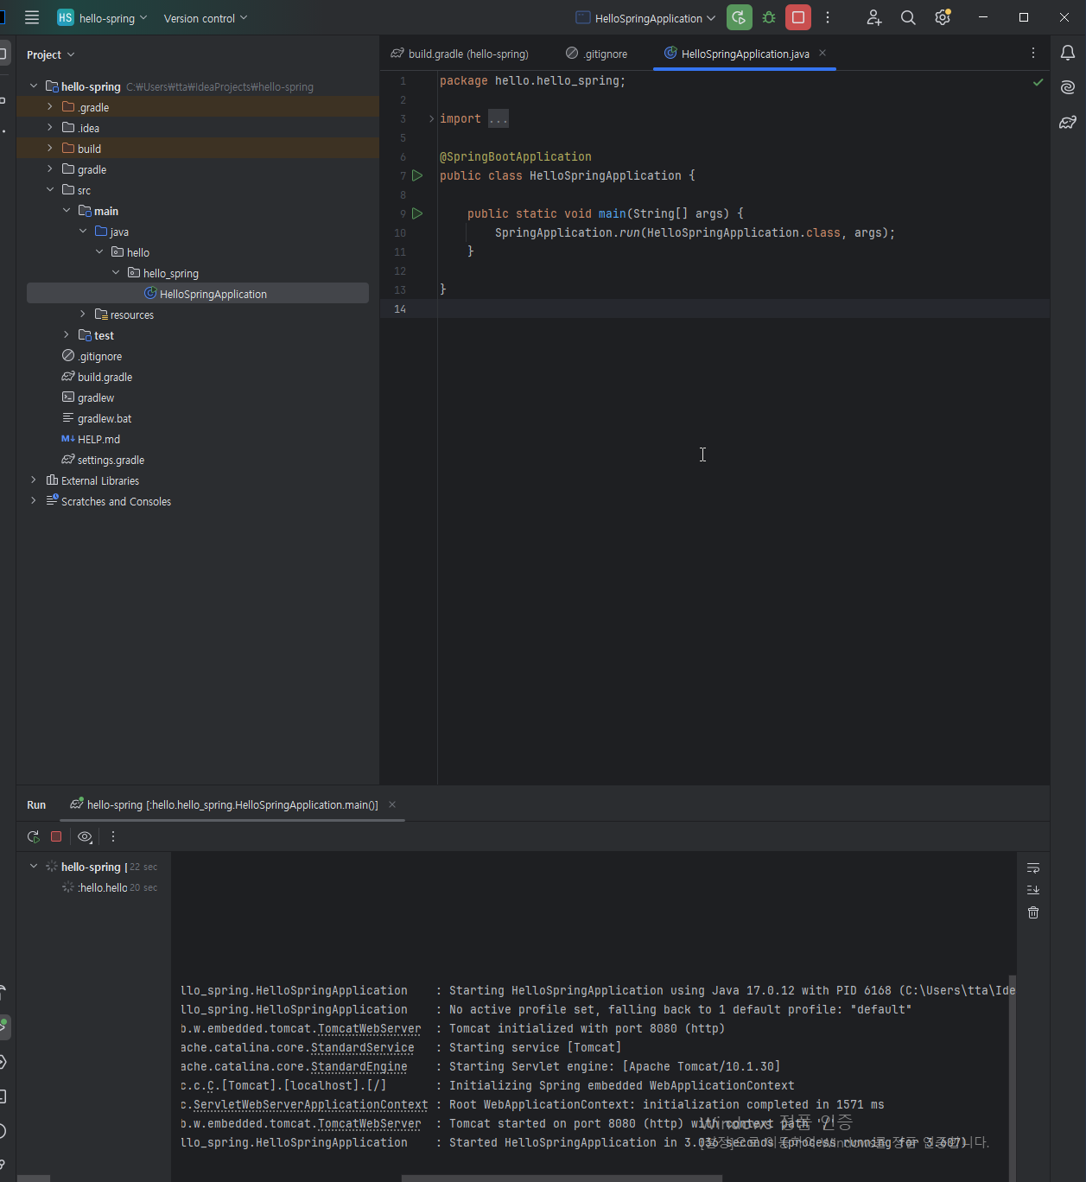
Task: Collapse hello-spring run tree node
Action: click(34, 867)
